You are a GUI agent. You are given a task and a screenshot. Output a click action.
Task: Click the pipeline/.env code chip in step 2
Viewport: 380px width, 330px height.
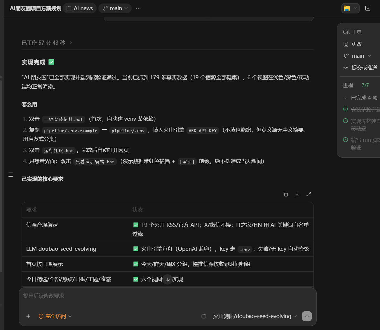pyautogui.click(x=128, y=131)
